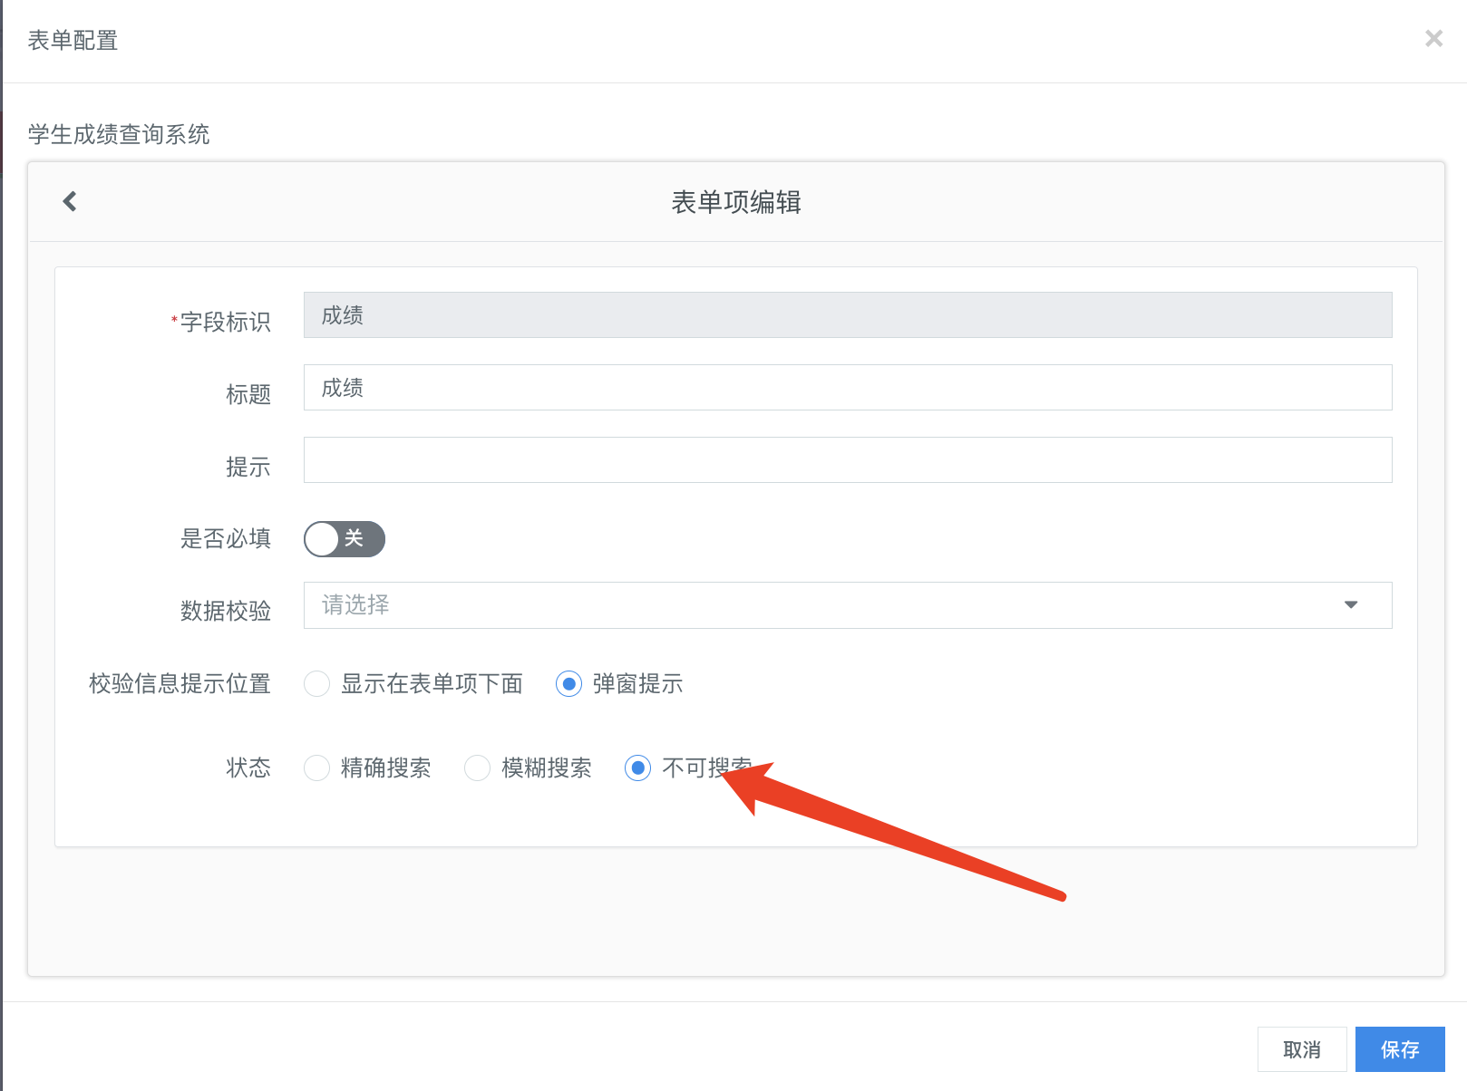Click the 取消 button

(1302, 1049)
